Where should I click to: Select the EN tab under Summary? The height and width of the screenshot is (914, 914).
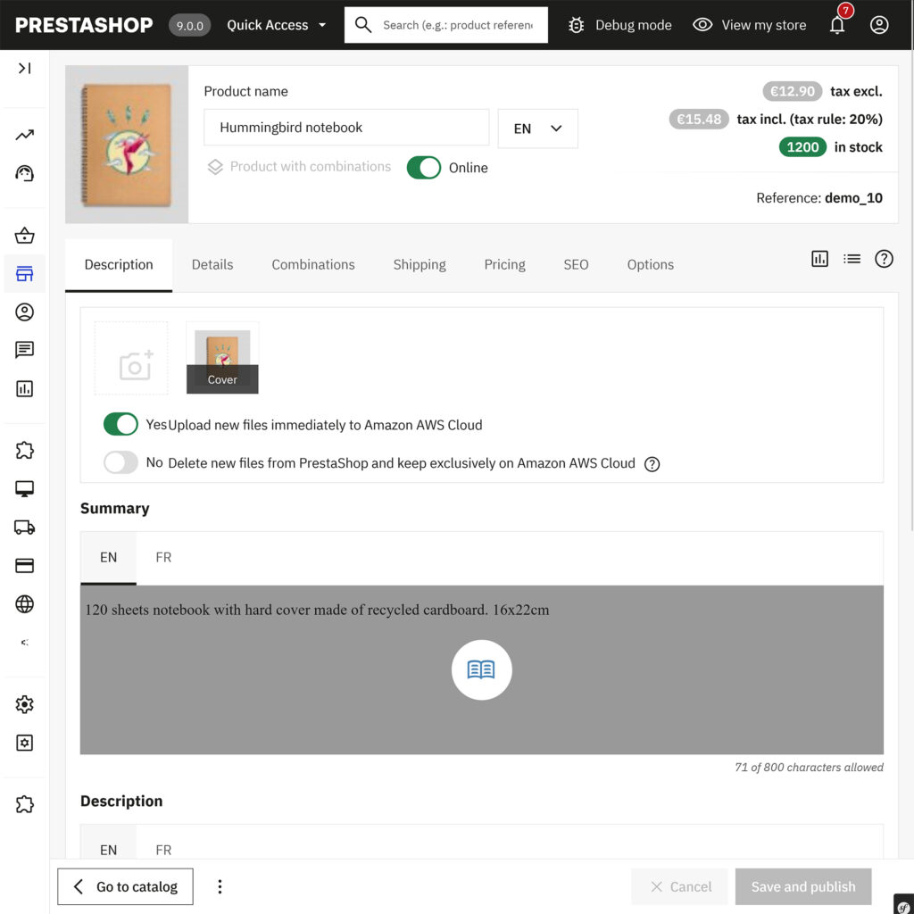108,557
